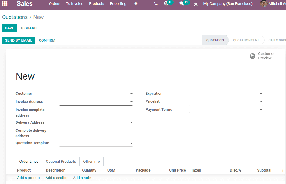
Task: Click the SAVE button
Action: (x=10, y=28)
